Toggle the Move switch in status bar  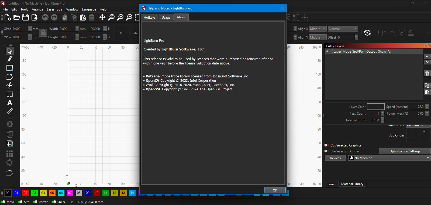pyautogui.click(x=3, y=202)
